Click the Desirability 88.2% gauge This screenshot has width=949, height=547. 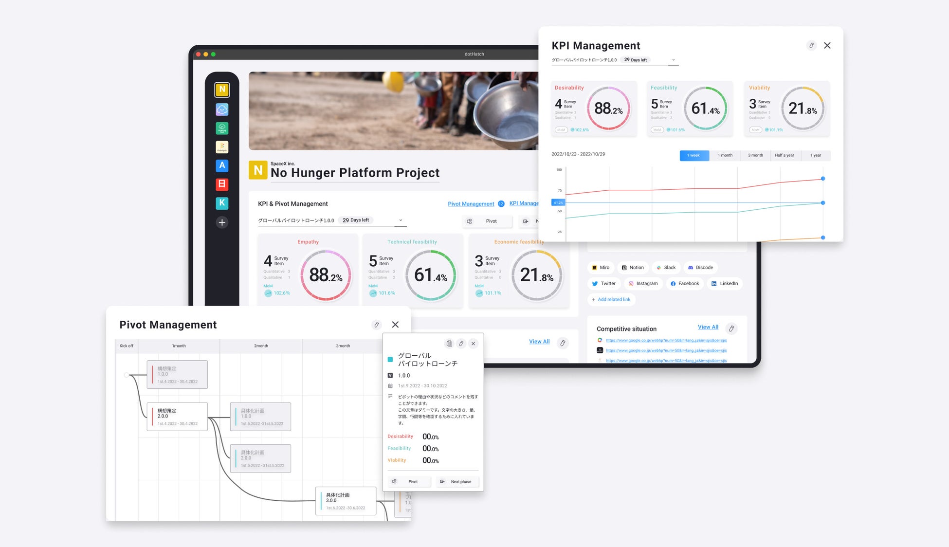pyautogui.click(x=608, y=108)
